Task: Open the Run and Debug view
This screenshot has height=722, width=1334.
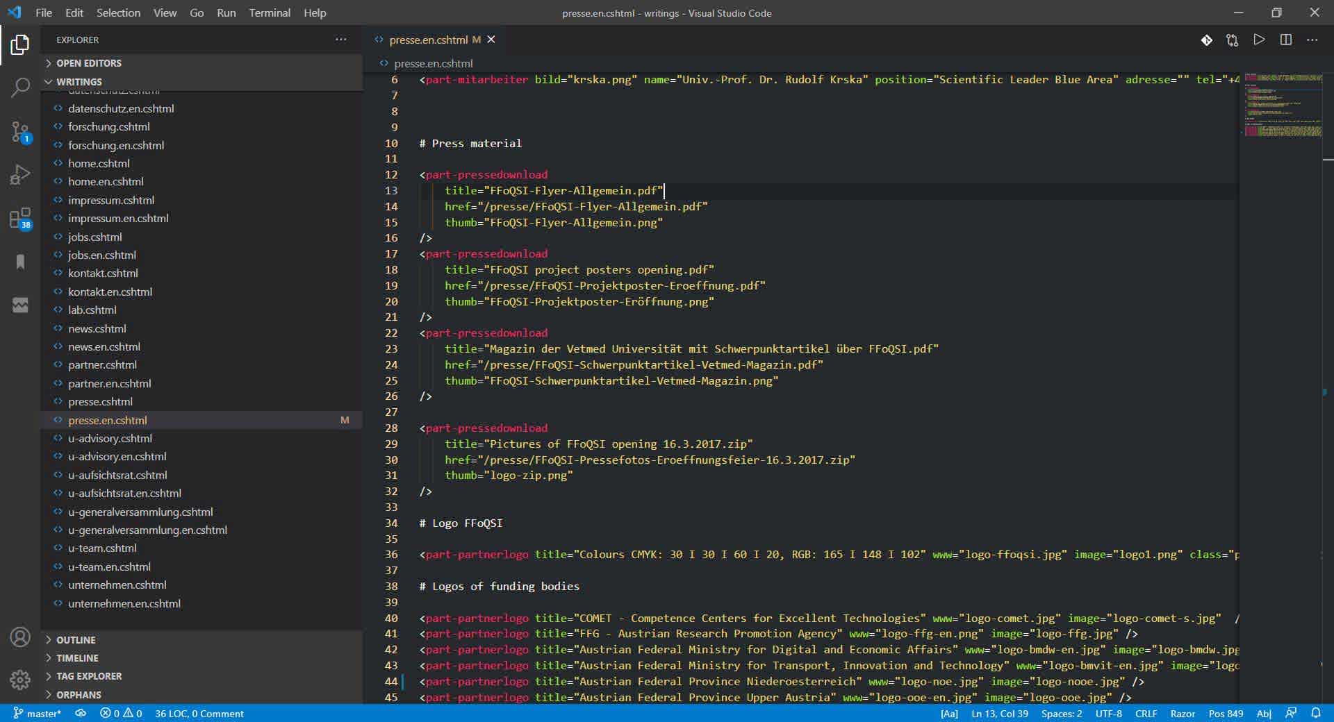Action: pyautogui.click(x=20, y=175)
